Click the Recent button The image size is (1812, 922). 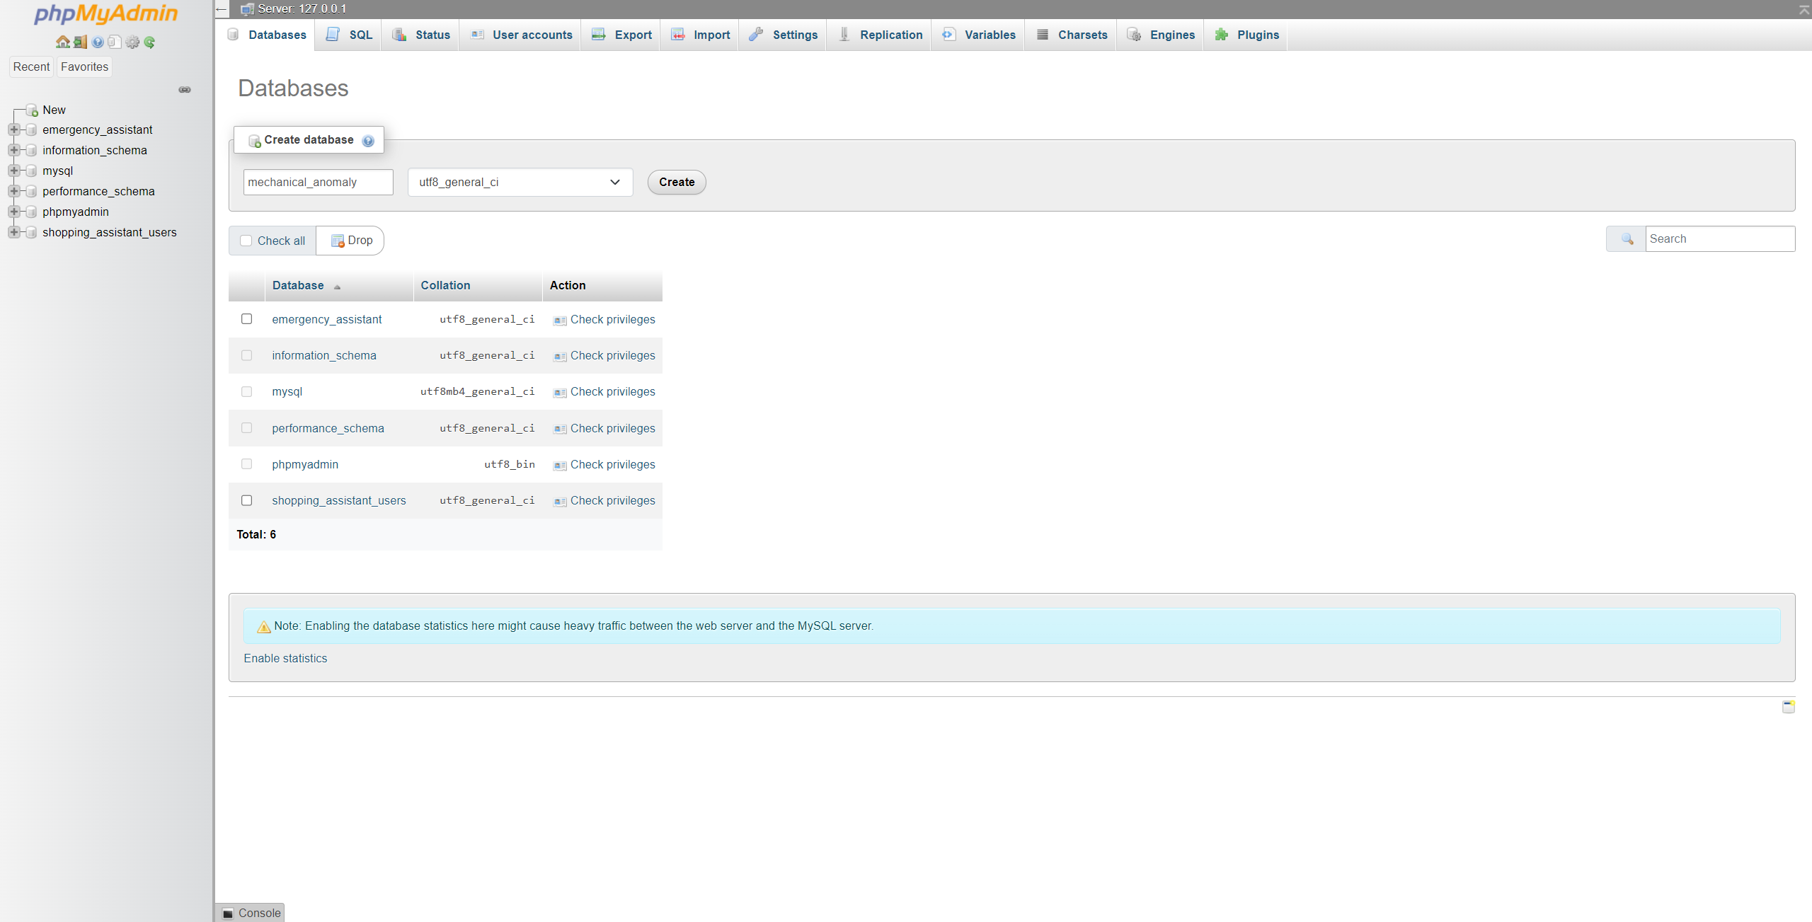point(31,67)
